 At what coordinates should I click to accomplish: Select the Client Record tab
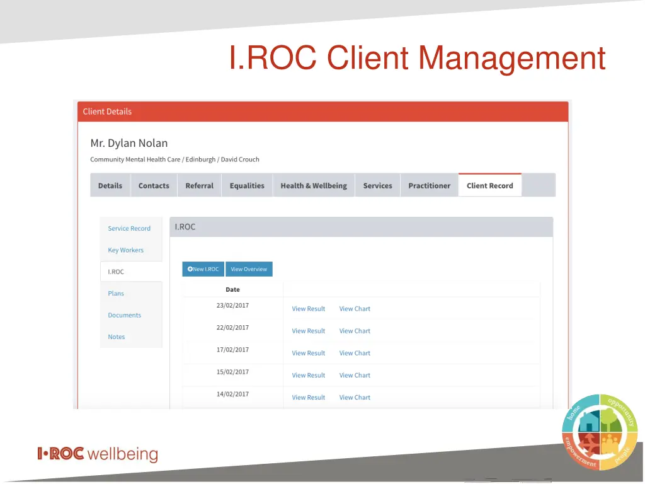click(x=490, y=185)
